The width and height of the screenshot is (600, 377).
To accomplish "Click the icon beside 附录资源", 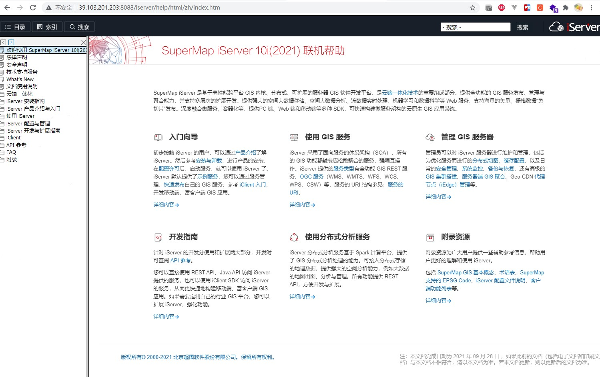I will [430, 237].
